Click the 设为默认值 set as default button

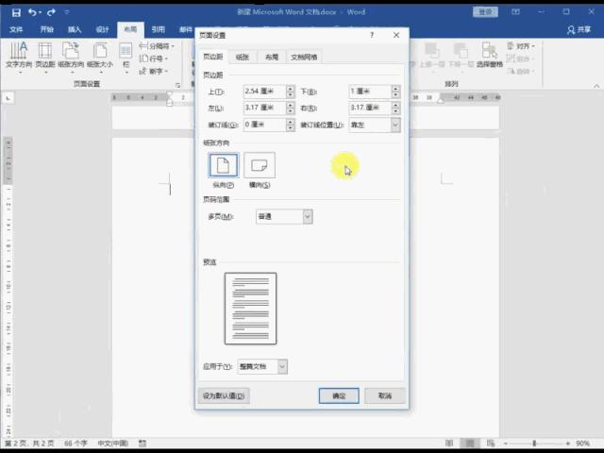point(225,395)
